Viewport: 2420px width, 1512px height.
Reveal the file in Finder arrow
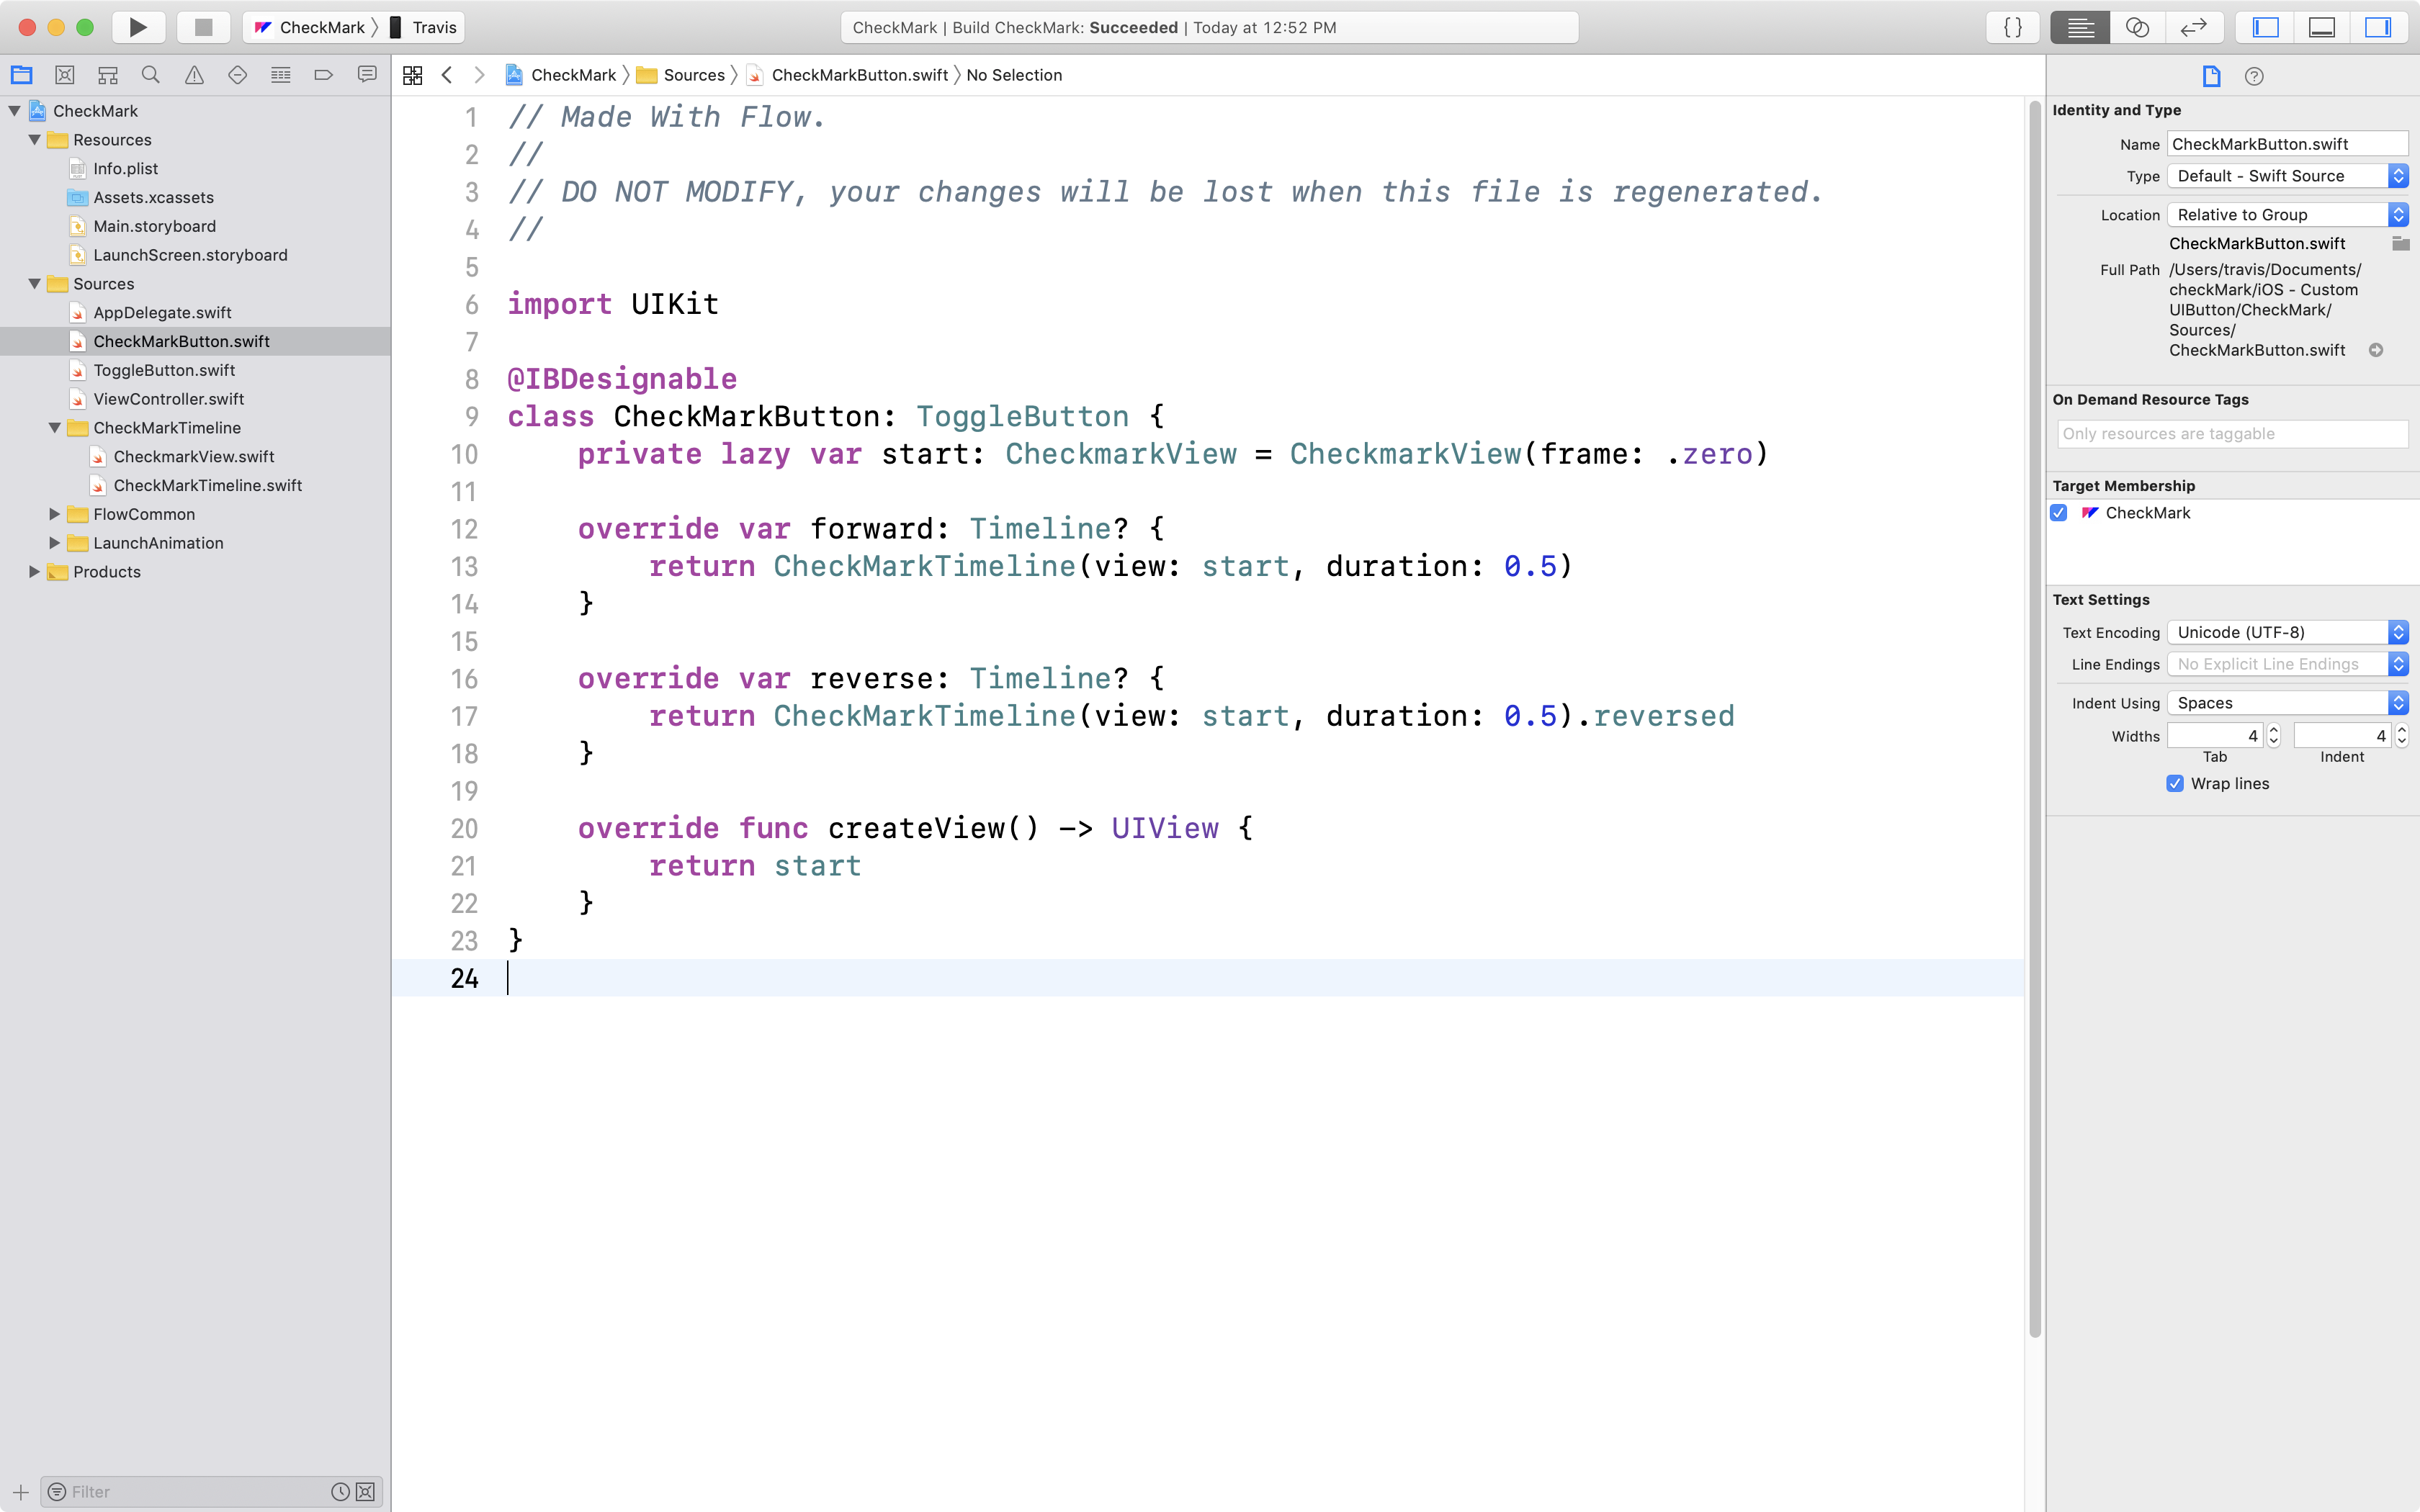coord(2376,350)
